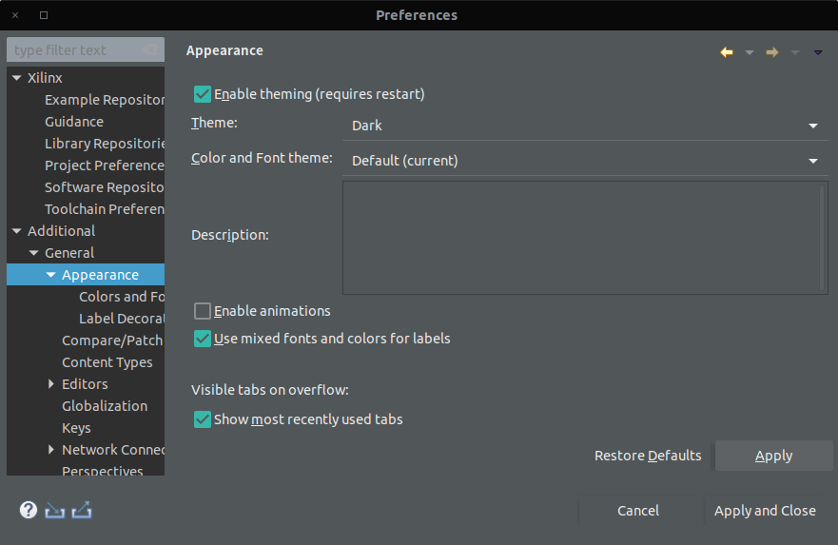The image size is (838, 545).
Task: Click the Restore Defaults button
Action: pos(648,456)
